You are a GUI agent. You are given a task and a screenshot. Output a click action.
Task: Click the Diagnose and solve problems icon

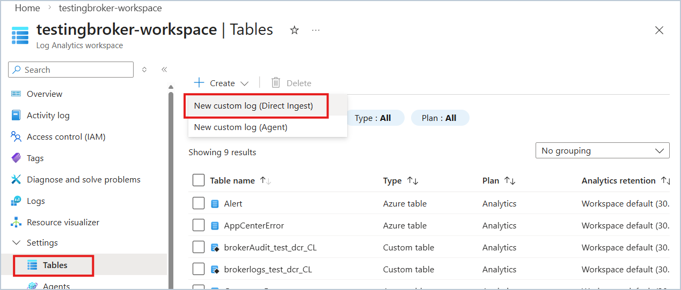tap(16, 179)
